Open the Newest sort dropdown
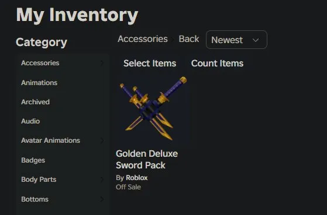The image size is (327, 215). tap(236, 40)
